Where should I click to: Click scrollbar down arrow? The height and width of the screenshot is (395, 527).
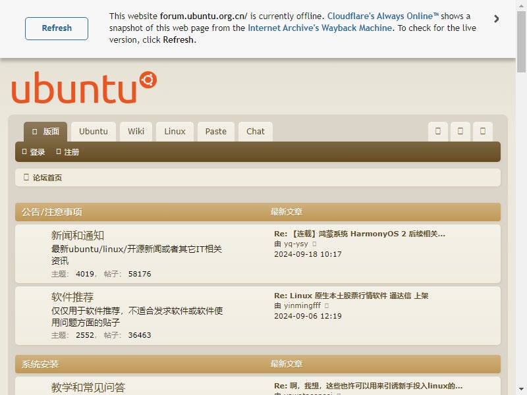521,390
